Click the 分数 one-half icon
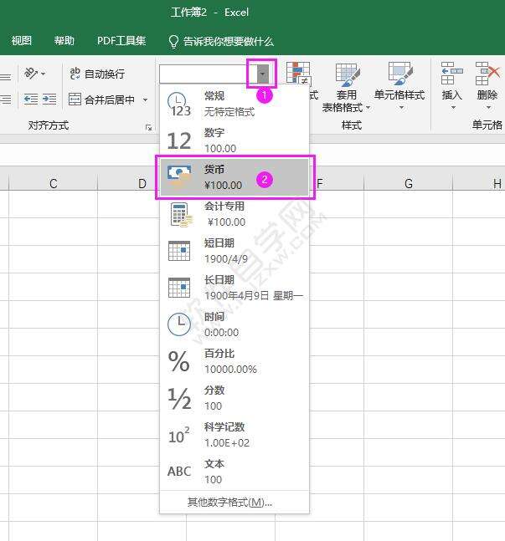This screenshot has height=541, width=505. (x=179, y=399)
